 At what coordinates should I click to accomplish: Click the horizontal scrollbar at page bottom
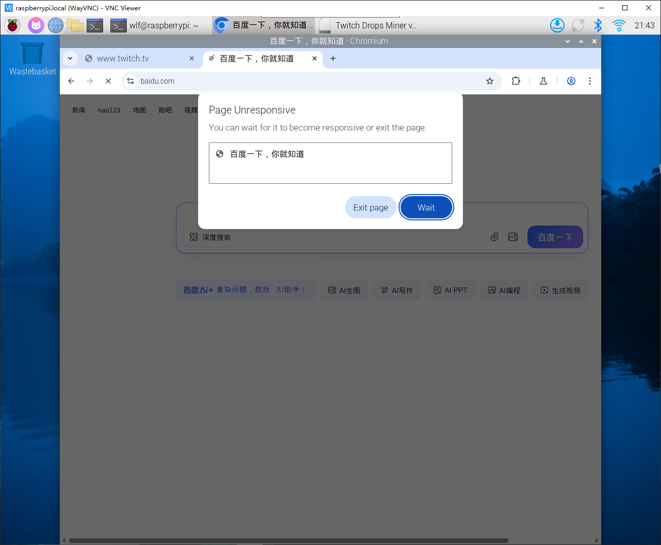[289, 540]
